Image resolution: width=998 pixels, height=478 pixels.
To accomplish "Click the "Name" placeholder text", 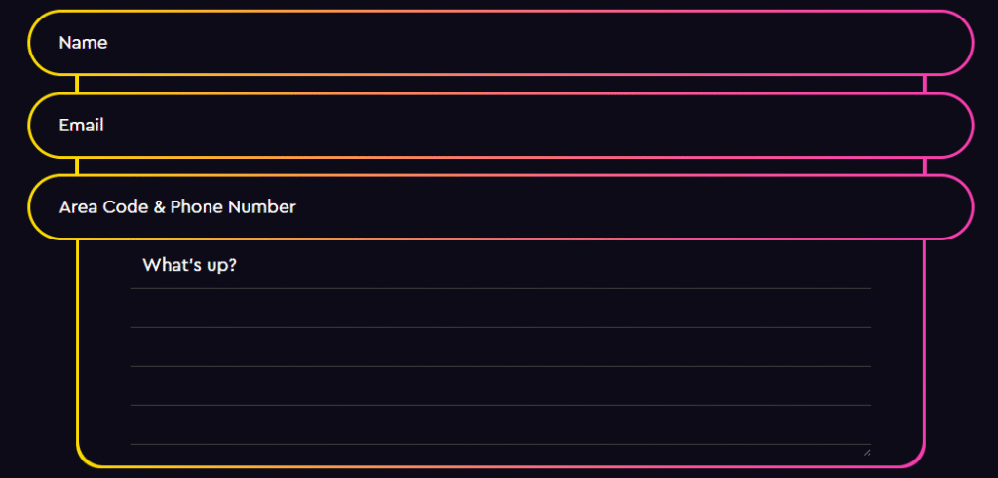I will 83,43.
